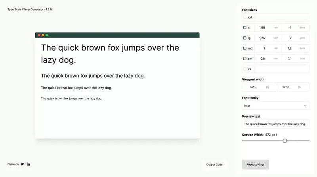Enable the xs font size checkbox

244,69
